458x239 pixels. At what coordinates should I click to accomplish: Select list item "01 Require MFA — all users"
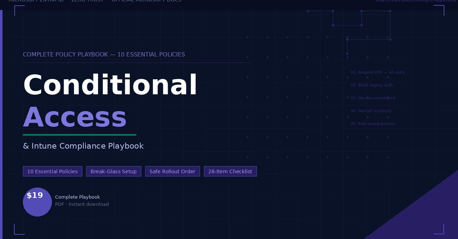click(x=378, y=72)
